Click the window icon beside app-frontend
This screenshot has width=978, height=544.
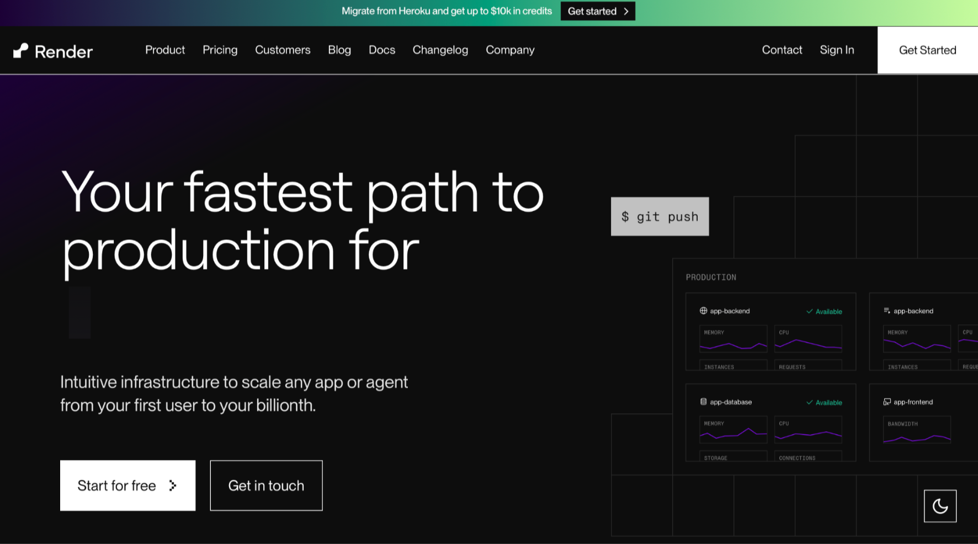[888, 402]
